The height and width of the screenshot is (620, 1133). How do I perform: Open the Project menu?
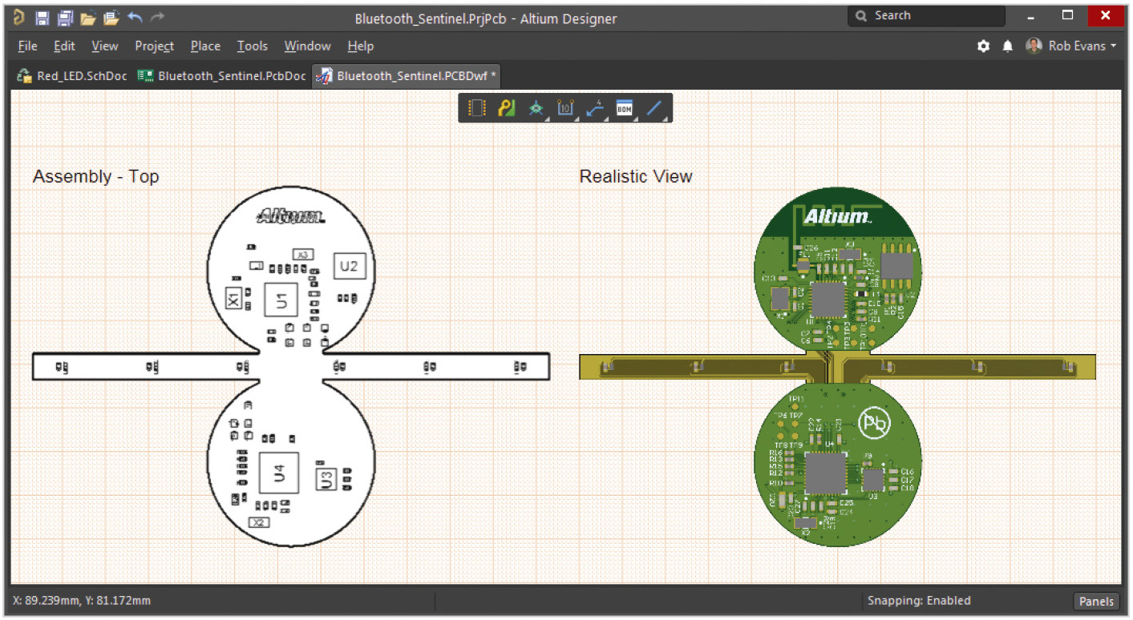[x=154, y=46]
